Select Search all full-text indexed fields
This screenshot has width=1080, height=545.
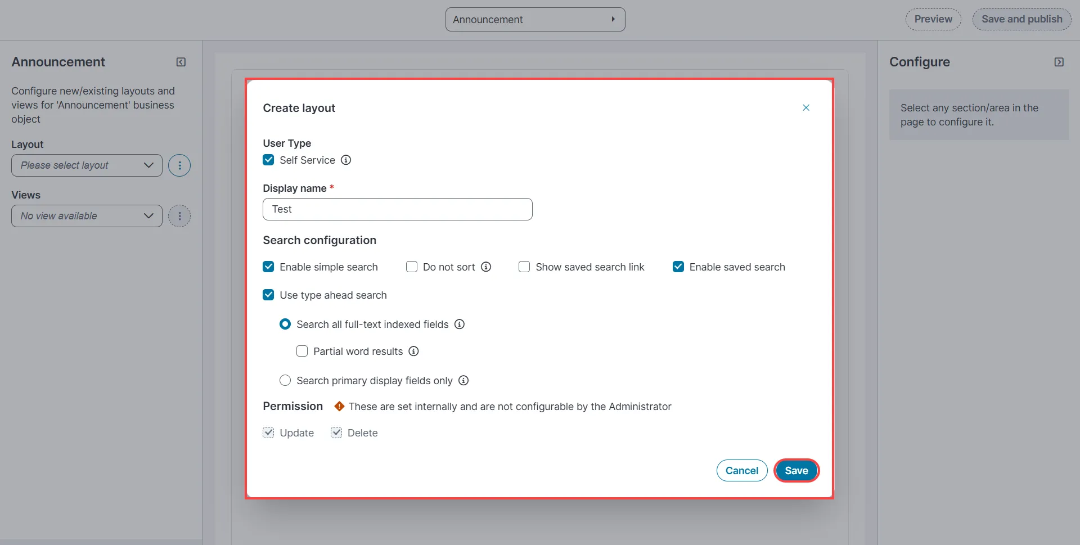(285, 324)
